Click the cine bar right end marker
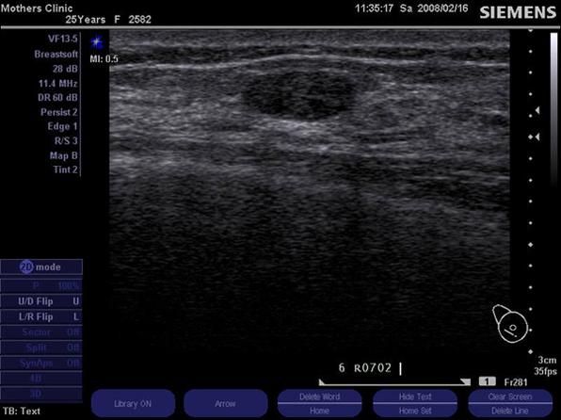 pos(466,382)
